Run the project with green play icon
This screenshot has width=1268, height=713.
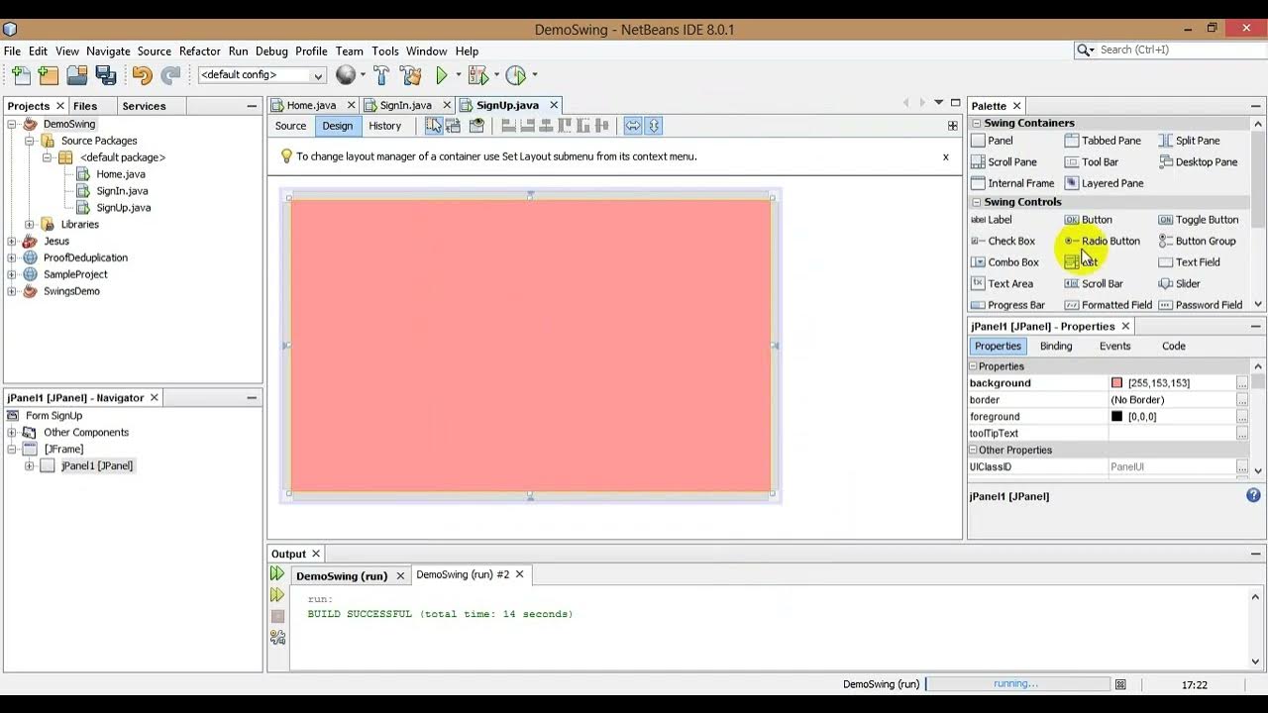pyautogui.click(x=442, y=75)
